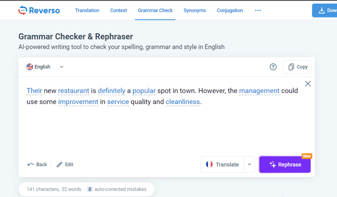Image resolution: width=337 pixels, height=197 pixels.
Task: Click the French flag on Translate button
Action: point(210,164)
